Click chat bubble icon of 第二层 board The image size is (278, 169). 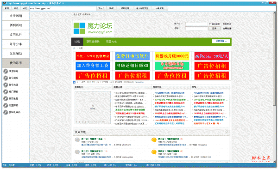tap(154, 140)
